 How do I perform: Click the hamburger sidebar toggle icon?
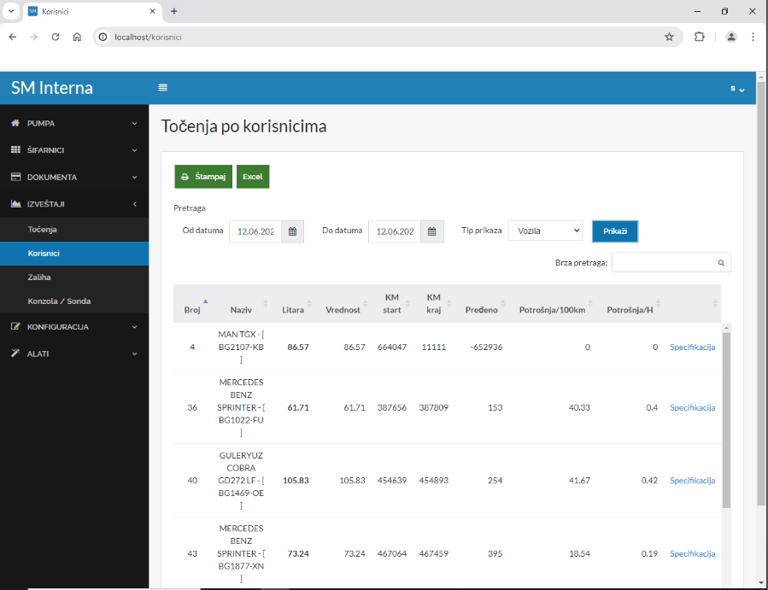pyautogui.click(x=163, y=88)
